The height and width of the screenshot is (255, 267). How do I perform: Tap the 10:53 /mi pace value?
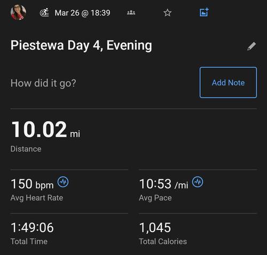tap(163, 184)
